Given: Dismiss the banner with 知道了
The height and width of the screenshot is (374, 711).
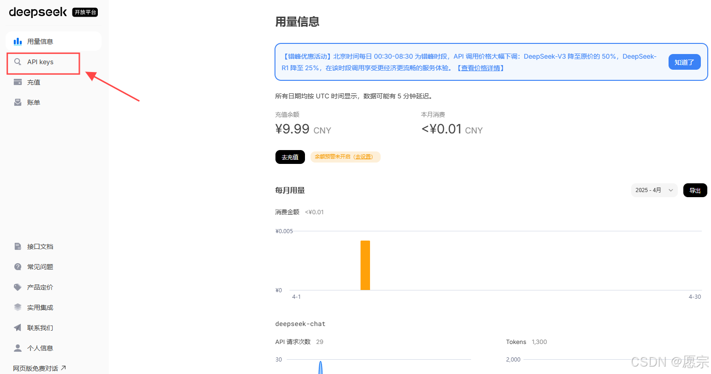Looking at the screenshot, I should click(x=684, y=62).
